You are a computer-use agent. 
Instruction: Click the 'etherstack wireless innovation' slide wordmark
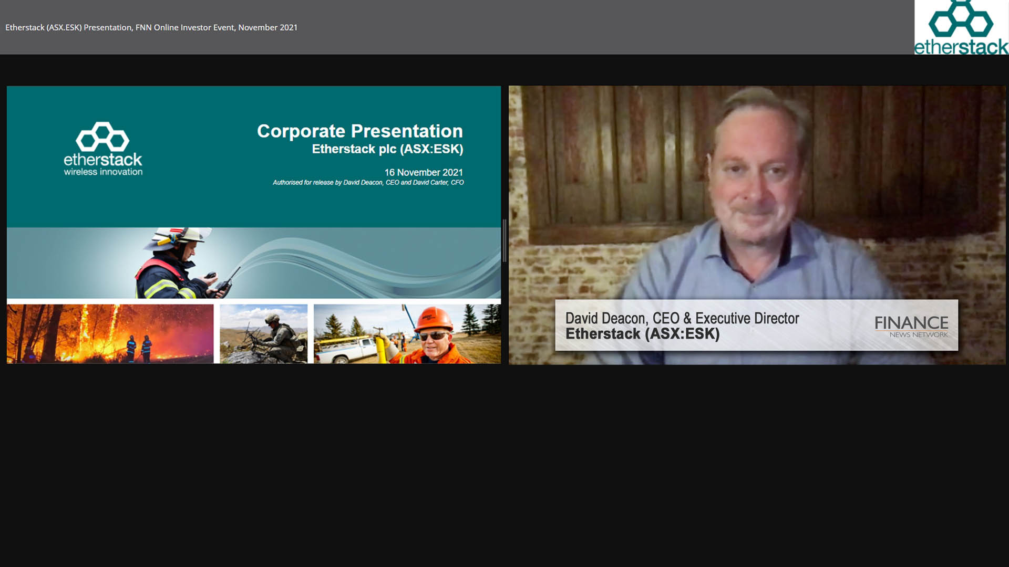point(103,164)
